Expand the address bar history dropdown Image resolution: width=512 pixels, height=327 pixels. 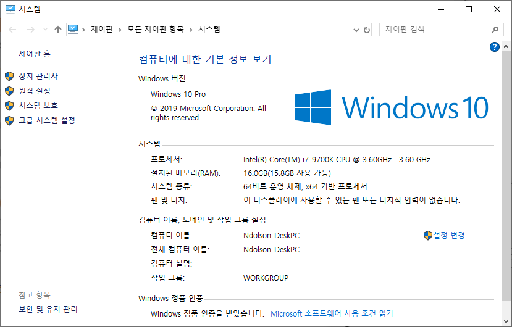(356, 30)
